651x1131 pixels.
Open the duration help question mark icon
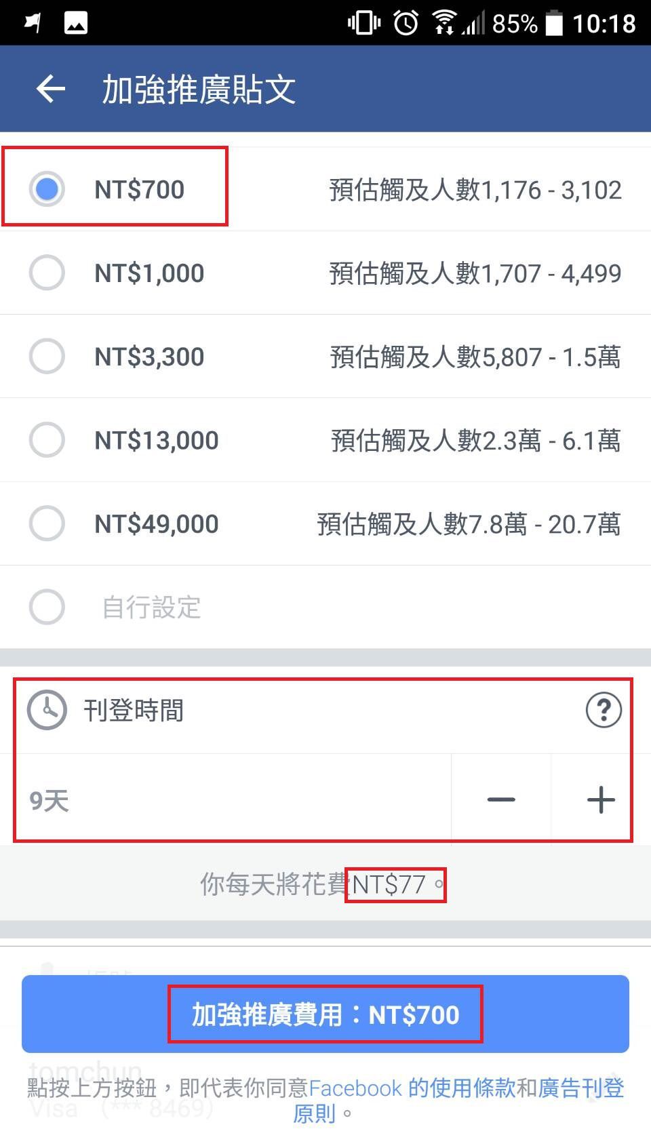[x=603, y=710]
